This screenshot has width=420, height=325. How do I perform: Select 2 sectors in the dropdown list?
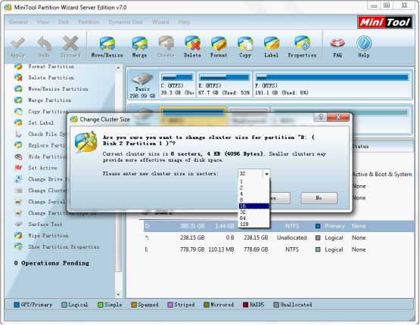coord(254,187)
